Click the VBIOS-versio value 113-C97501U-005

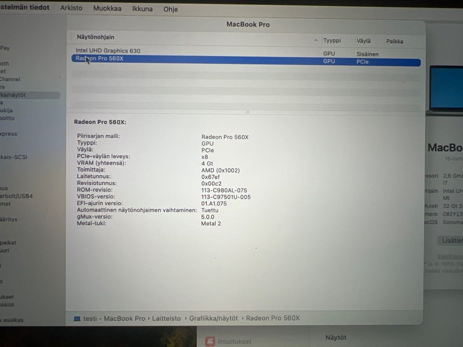tap(226, 197)
